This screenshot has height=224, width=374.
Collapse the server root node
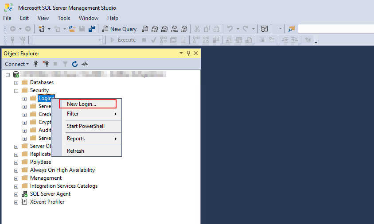[8, 75]
